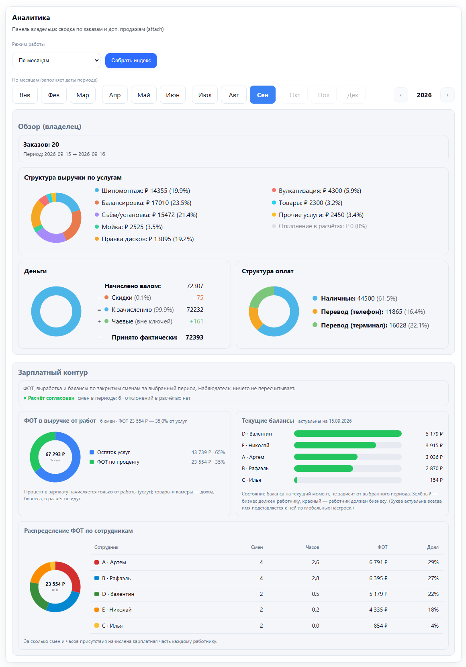
Task: Click the disabled Окт month button
Action: point(295,95)
